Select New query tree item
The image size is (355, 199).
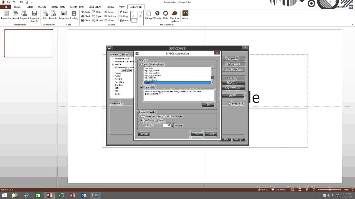[127, 70]
